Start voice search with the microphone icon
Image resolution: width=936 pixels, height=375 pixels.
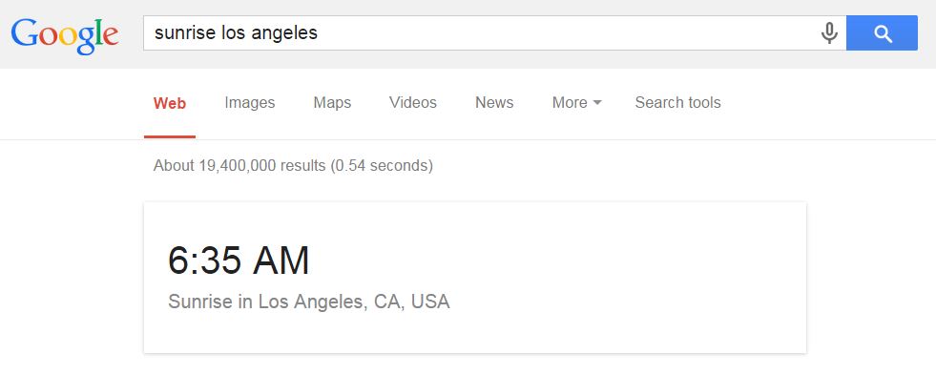click(829, 32)
